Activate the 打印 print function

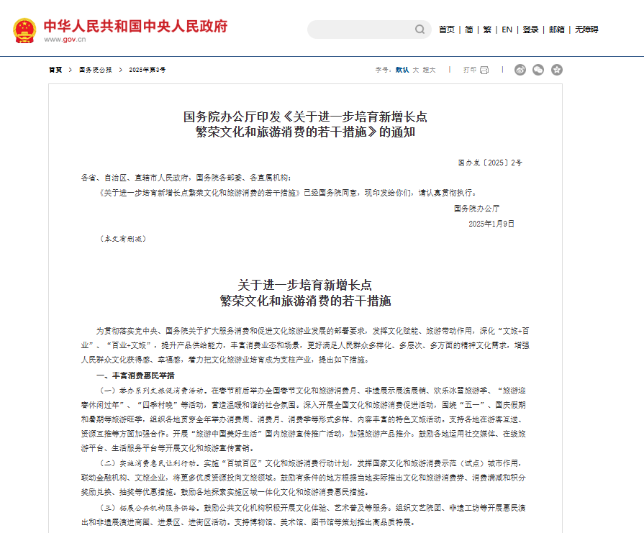coord(468,70)
